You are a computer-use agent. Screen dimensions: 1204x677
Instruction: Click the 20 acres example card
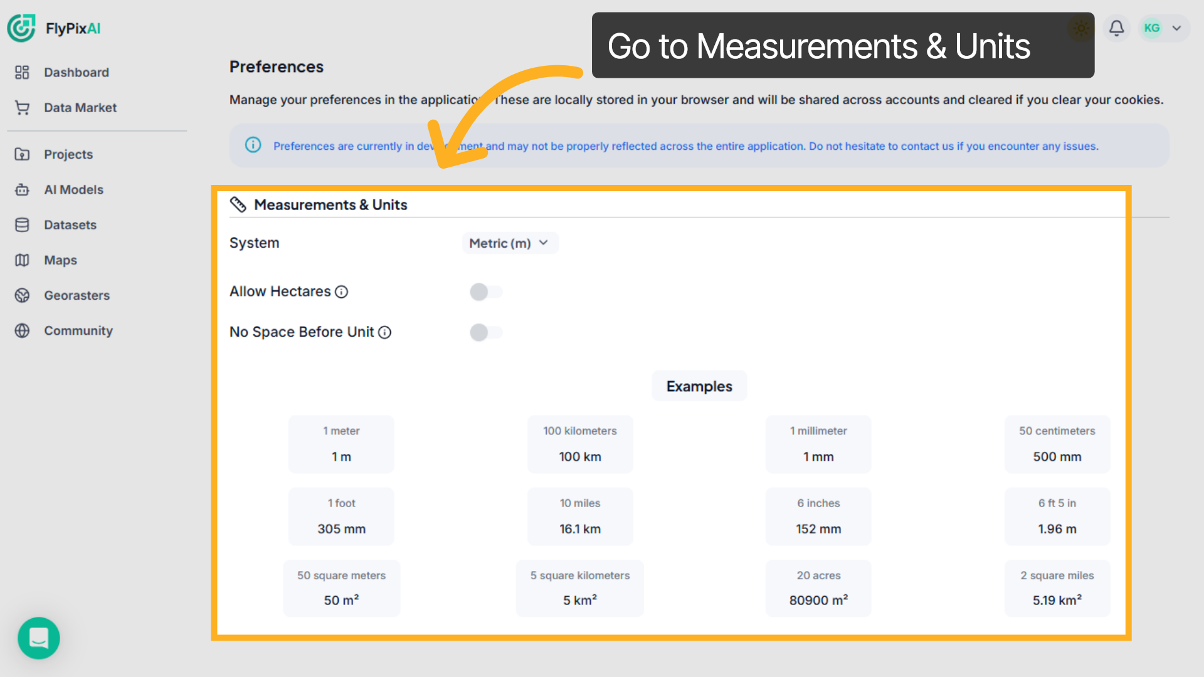click(x=818, y=589)
